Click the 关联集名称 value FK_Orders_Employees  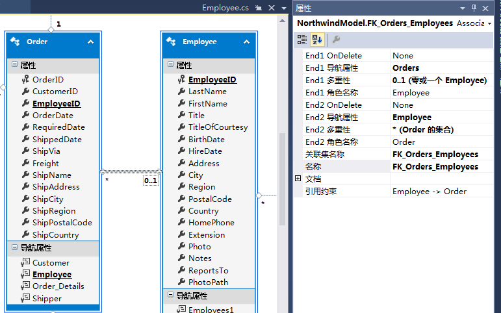[x=435, y=155]
